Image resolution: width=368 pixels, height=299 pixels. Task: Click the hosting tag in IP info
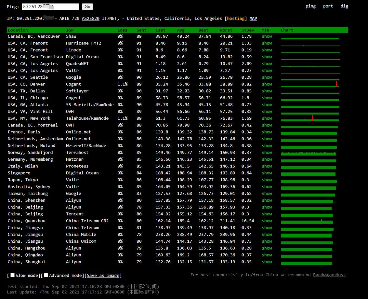236,19
